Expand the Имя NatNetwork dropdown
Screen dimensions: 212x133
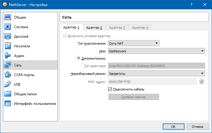[x=156, y=51]
